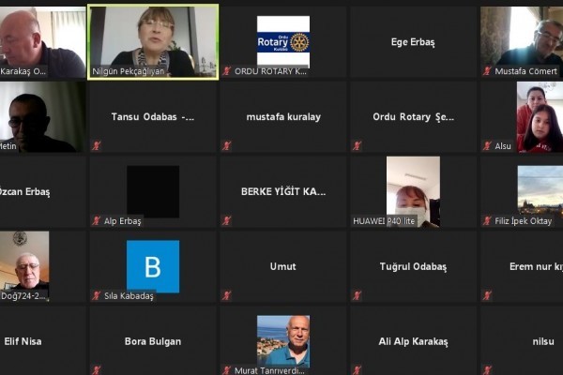
Task: Click the Alsu name label
Action: pos(503,145)
